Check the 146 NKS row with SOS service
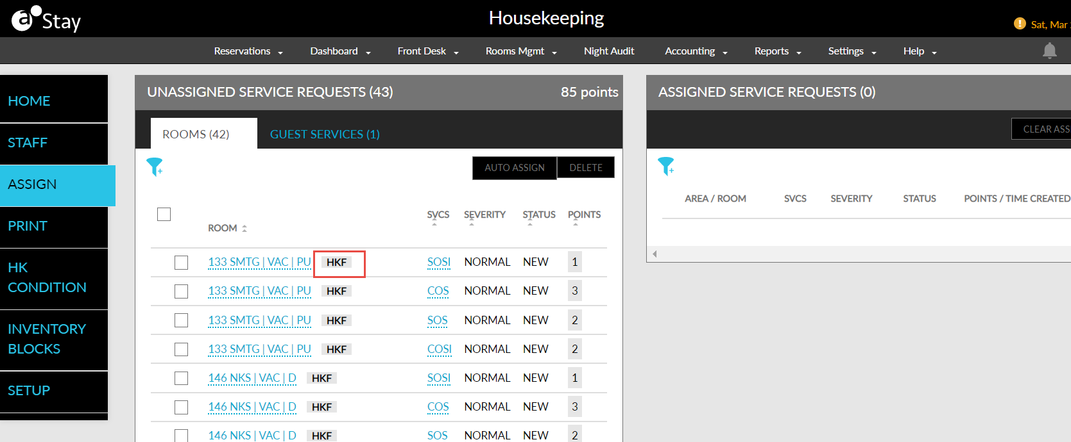The image size is (1071, 442). (x=182, y=436)
